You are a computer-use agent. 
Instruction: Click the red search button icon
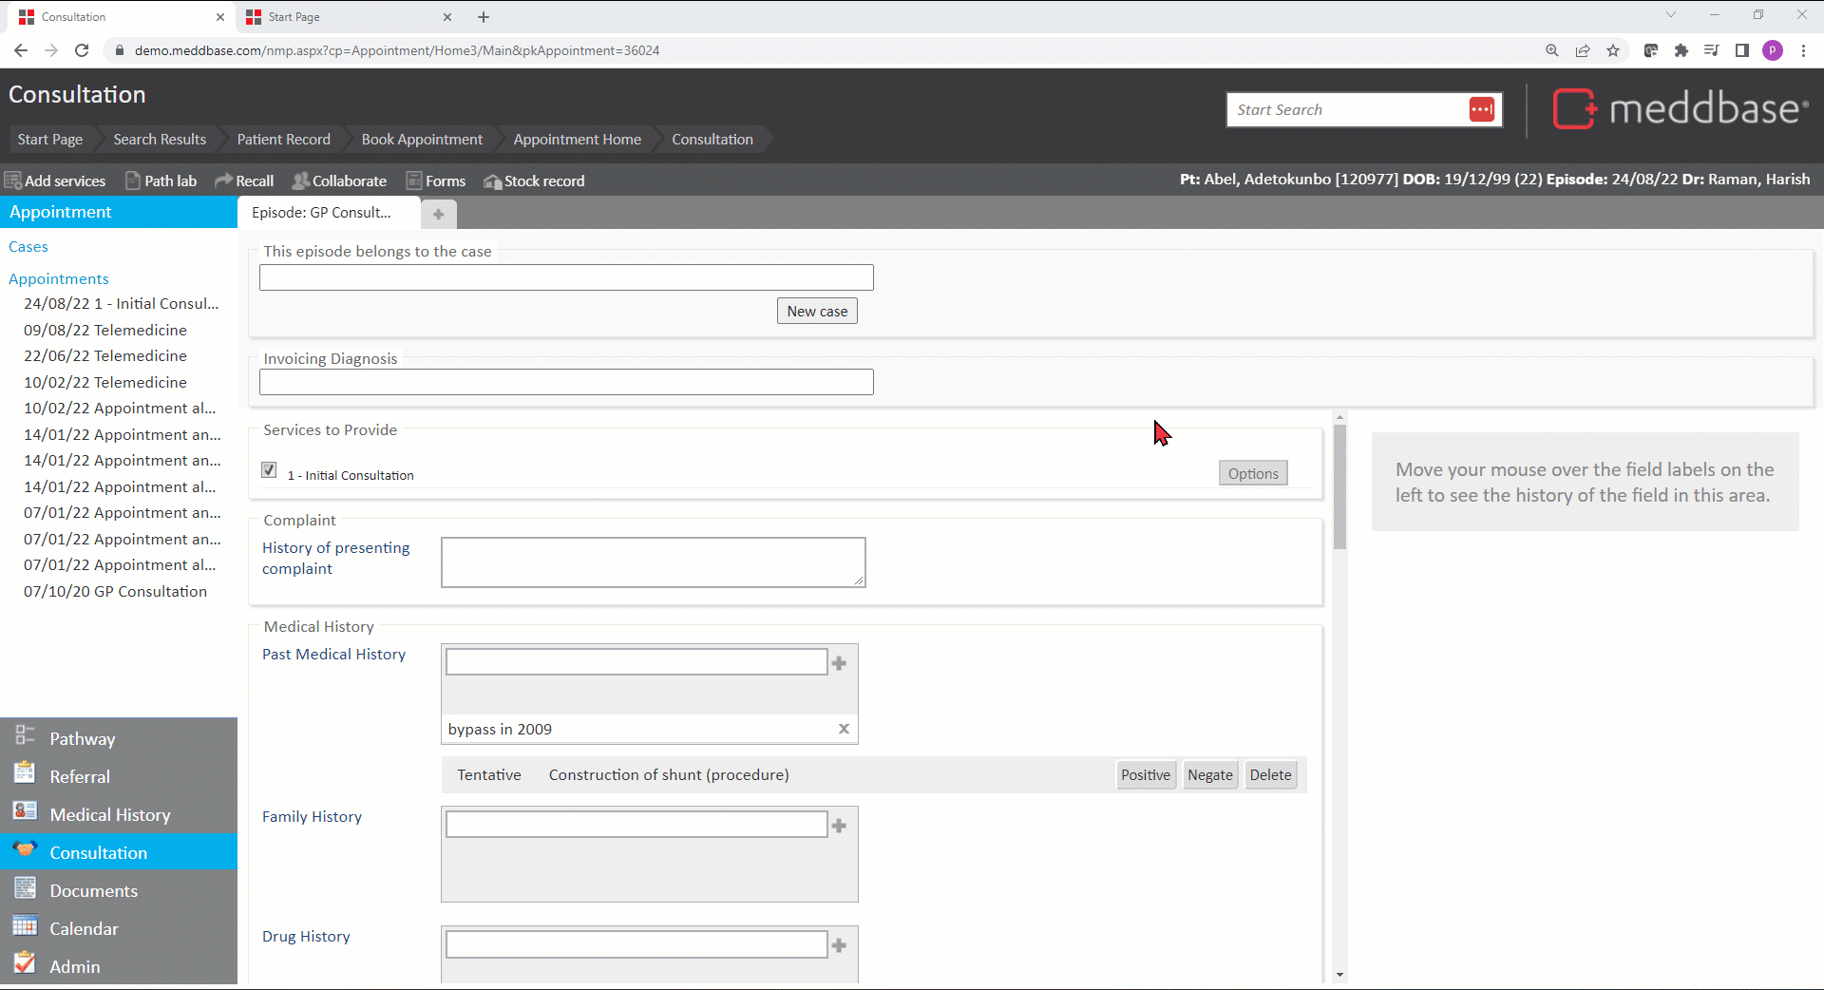coord(1481,109)
